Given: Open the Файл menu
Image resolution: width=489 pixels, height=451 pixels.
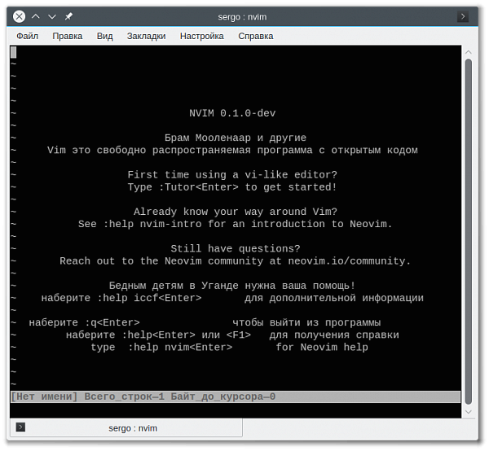Looking at the screenshot, I should 28,36.
